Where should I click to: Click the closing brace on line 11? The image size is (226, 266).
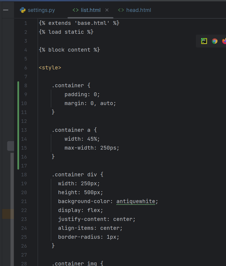[x=53, y=112]
